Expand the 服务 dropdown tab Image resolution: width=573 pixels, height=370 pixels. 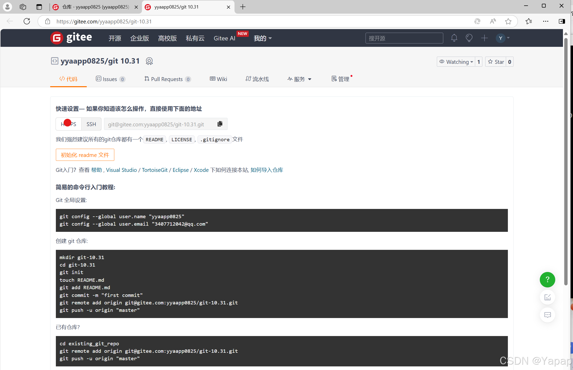coord(299,79)
